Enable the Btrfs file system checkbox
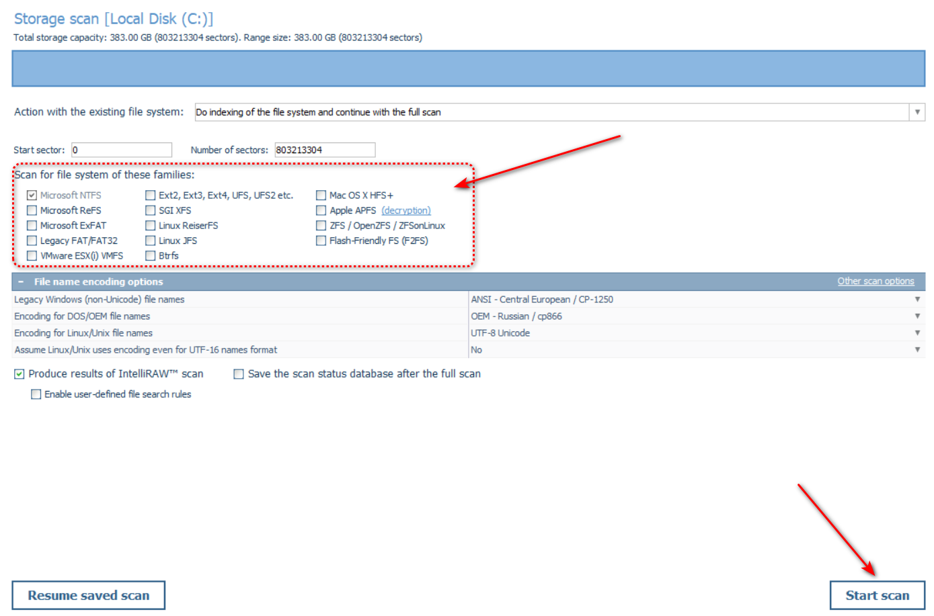The width and height of the screenshot is (934, 616). coord(151,256)
